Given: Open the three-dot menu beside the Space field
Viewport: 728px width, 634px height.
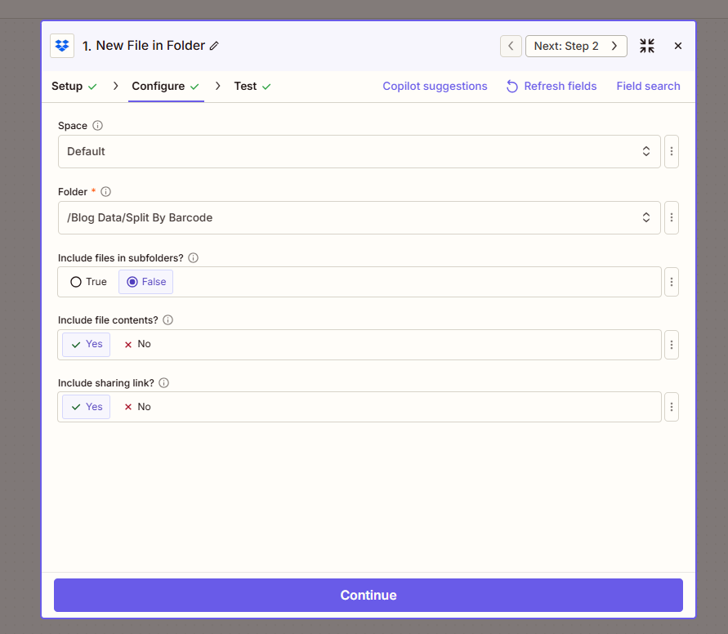Looking at the screenshot, I should click(x=671, y=151).
